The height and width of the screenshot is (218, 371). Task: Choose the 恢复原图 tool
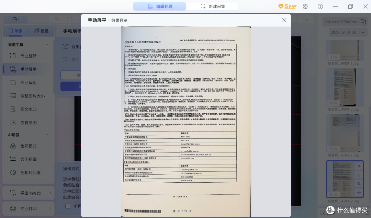pos(28,123)
